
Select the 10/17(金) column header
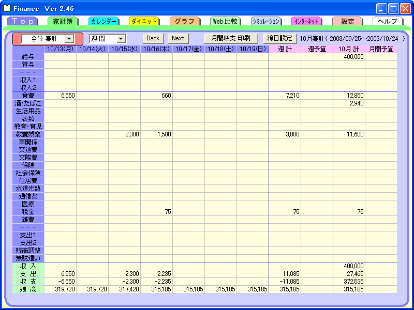[x=188, y=49]
